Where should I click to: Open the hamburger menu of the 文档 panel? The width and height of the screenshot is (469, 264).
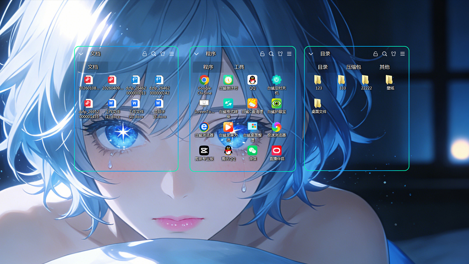click(172, 54)
